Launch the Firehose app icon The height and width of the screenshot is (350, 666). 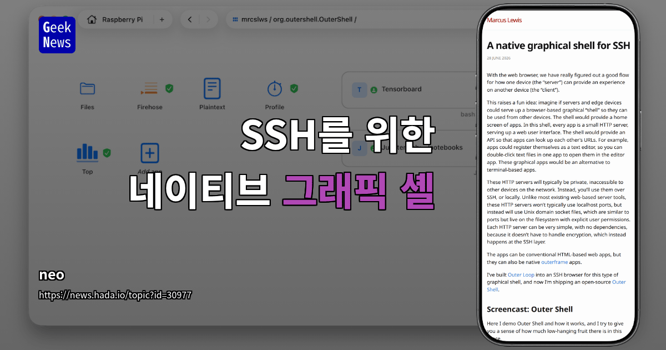click(149, 88)
